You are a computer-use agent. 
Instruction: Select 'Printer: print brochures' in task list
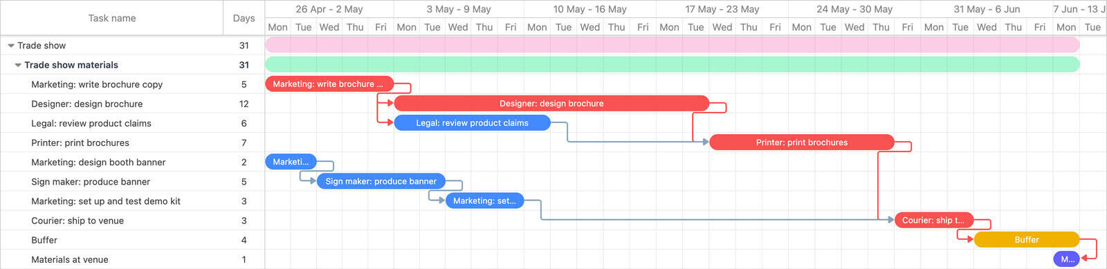point(80,142)
